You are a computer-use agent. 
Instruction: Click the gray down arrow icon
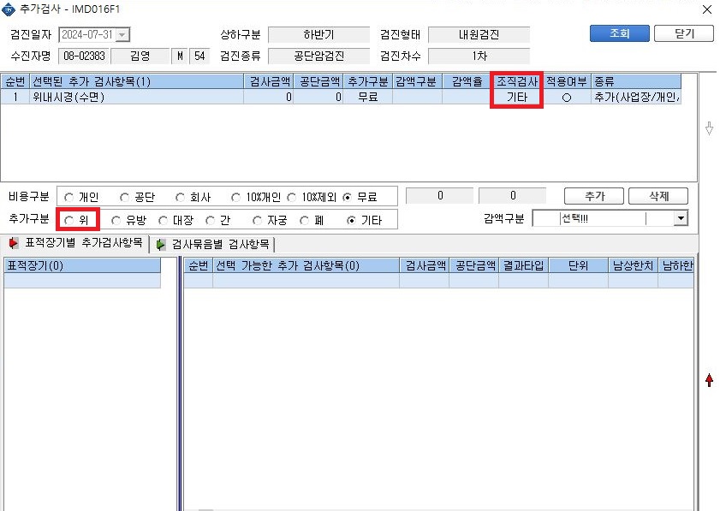(x=709, y=128)
